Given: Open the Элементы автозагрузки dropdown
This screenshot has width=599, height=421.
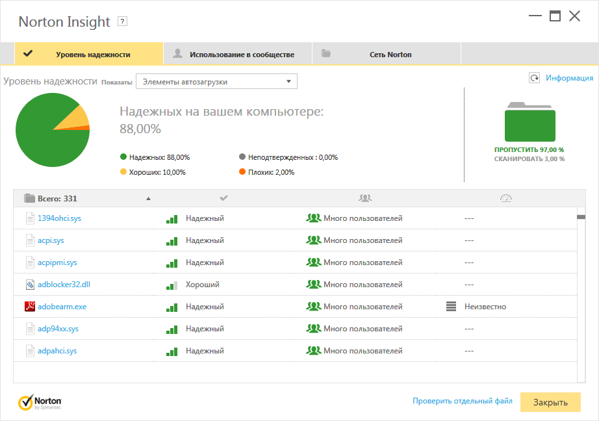Looking at the screenshot, I should pyautogui.click(x=216, y=82).
